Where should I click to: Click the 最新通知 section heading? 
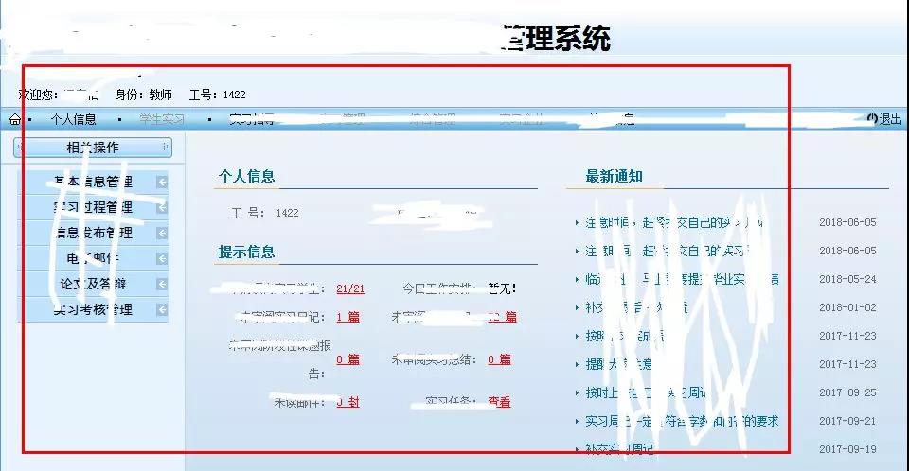tap(614, 176)
